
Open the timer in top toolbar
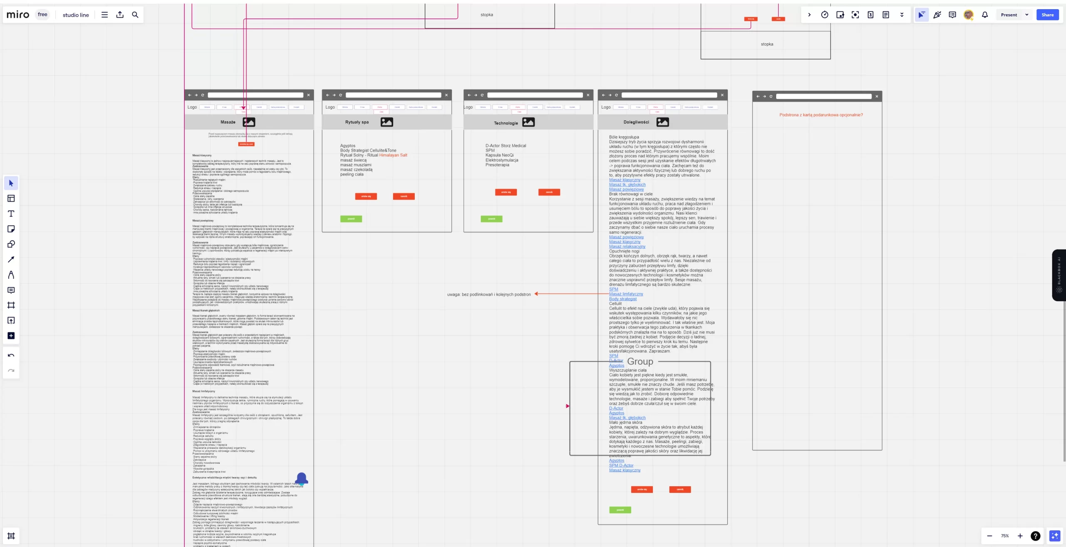tap(824, 15)
